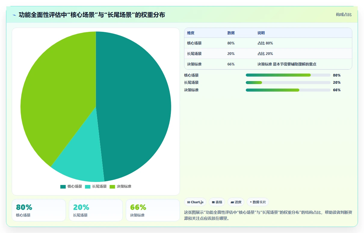Click 核心场景 label beside progress bar
Image resolution: width=364 pixels, height=233 pixels.
[x=191, y=75]
